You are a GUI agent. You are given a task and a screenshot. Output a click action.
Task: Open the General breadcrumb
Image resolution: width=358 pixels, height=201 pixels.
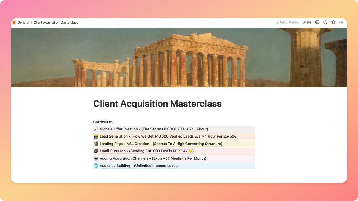pos(23,22)
